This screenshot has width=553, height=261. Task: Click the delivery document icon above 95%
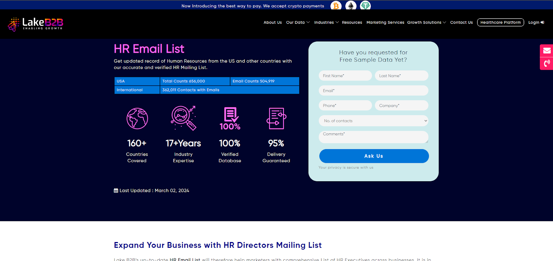click(x=276, y=118)
